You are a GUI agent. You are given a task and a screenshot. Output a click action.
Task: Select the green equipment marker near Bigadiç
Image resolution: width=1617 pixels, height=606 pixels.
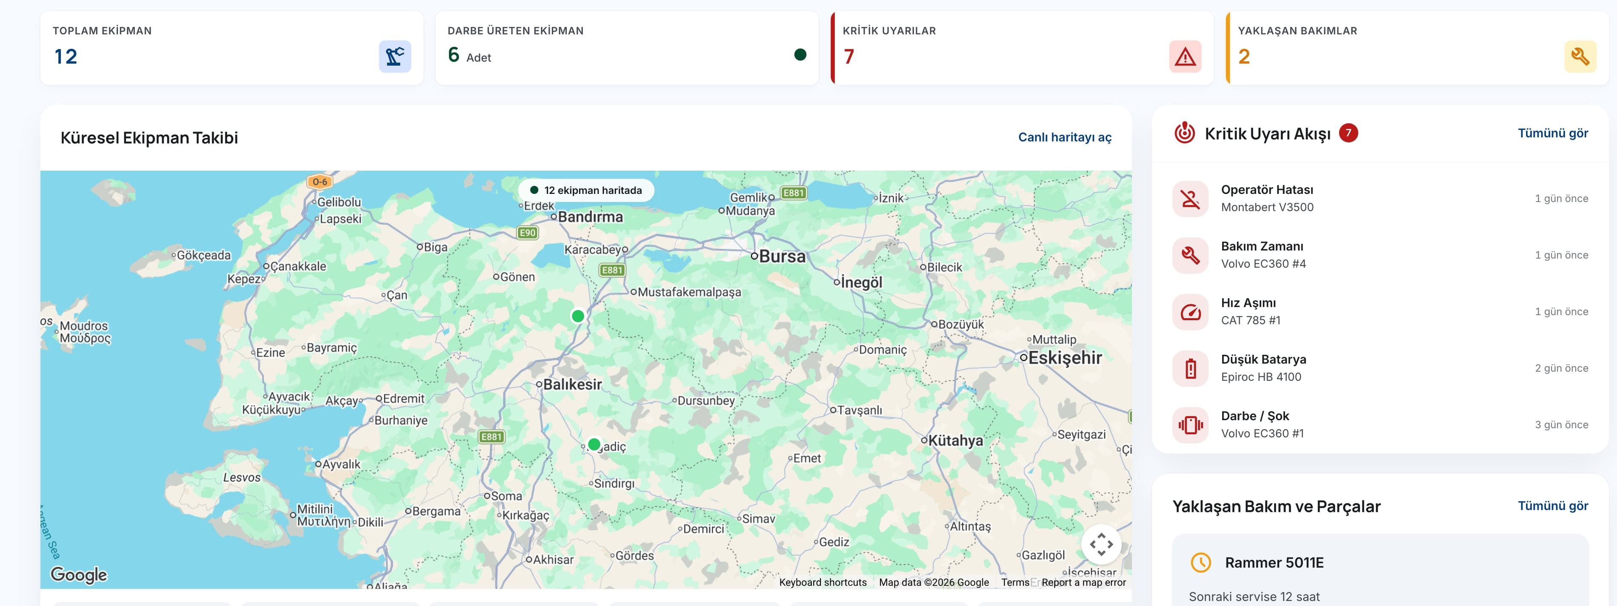[x=594, y=444]
